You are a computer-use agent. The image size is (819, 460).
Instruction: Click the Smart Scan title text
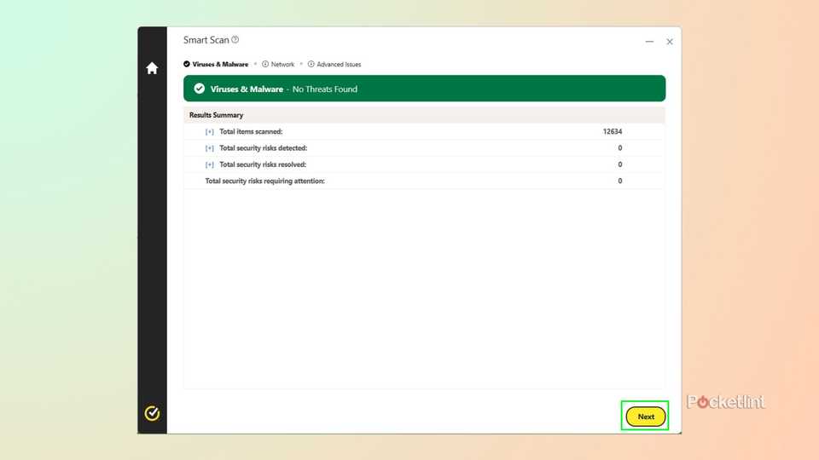206,40
